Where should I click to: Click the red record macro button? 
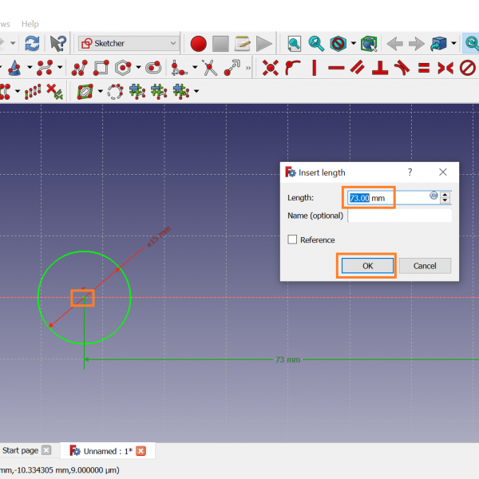tap(199, 43)
